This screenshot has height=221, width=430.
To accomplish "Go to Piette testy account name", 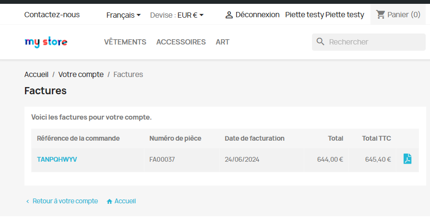I will 325,14.
